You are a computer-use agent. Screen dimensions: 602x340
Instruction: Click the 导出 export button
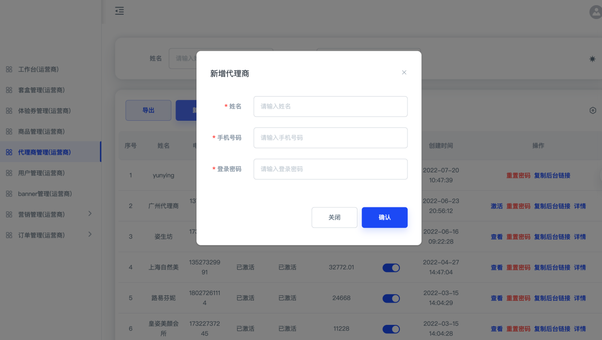(x=148, y=110)
